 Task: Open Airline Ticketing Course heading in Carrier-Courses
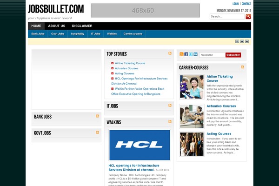[x=219, y=79]
